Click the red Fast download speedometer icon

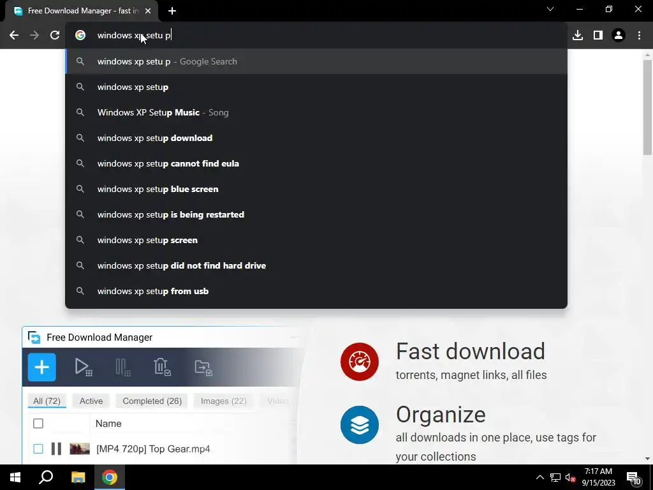(360, 362)
